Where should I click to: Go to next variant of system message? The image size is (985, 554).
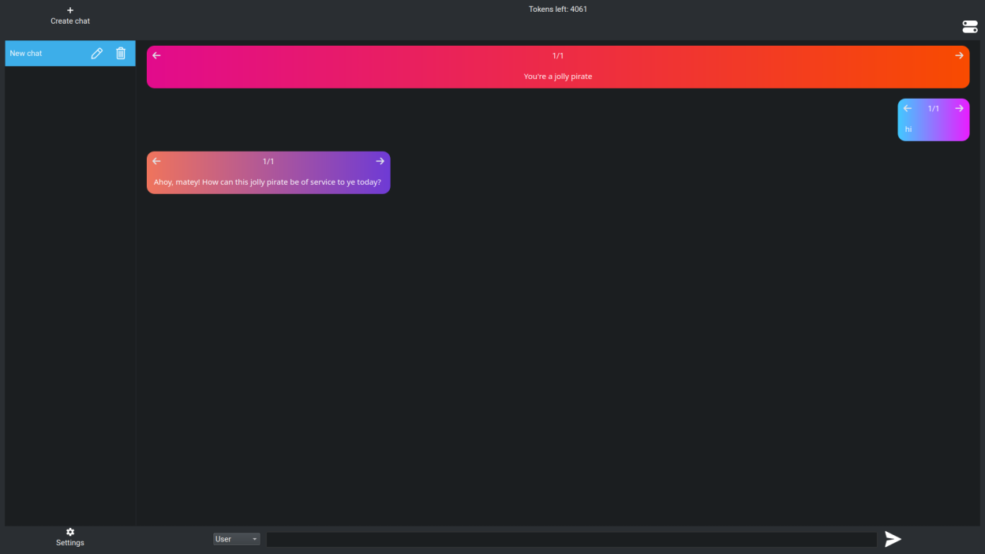coord(959,55)
